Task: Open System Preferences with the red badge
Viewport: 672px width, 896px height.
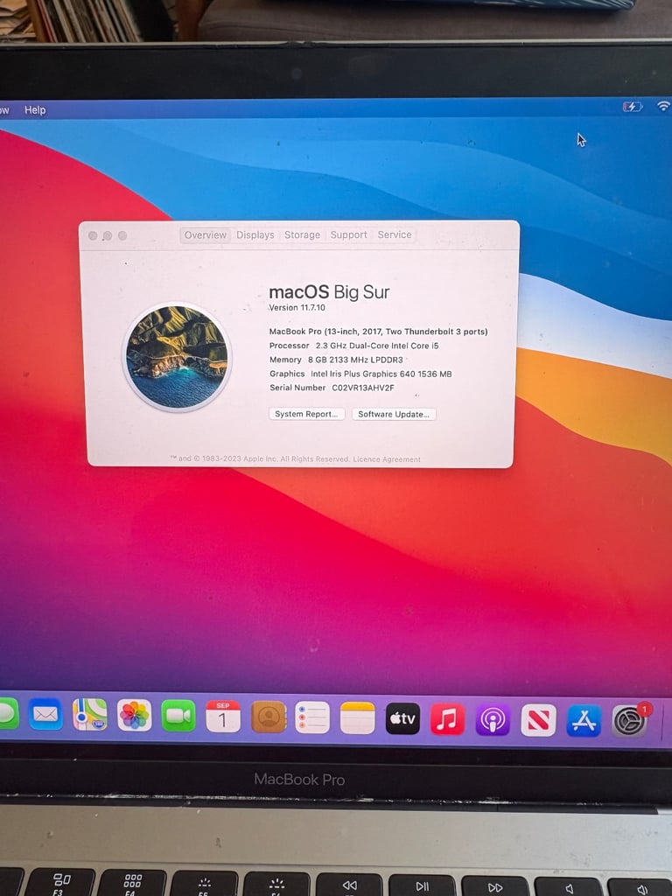Action: click(x=629, y=721)
